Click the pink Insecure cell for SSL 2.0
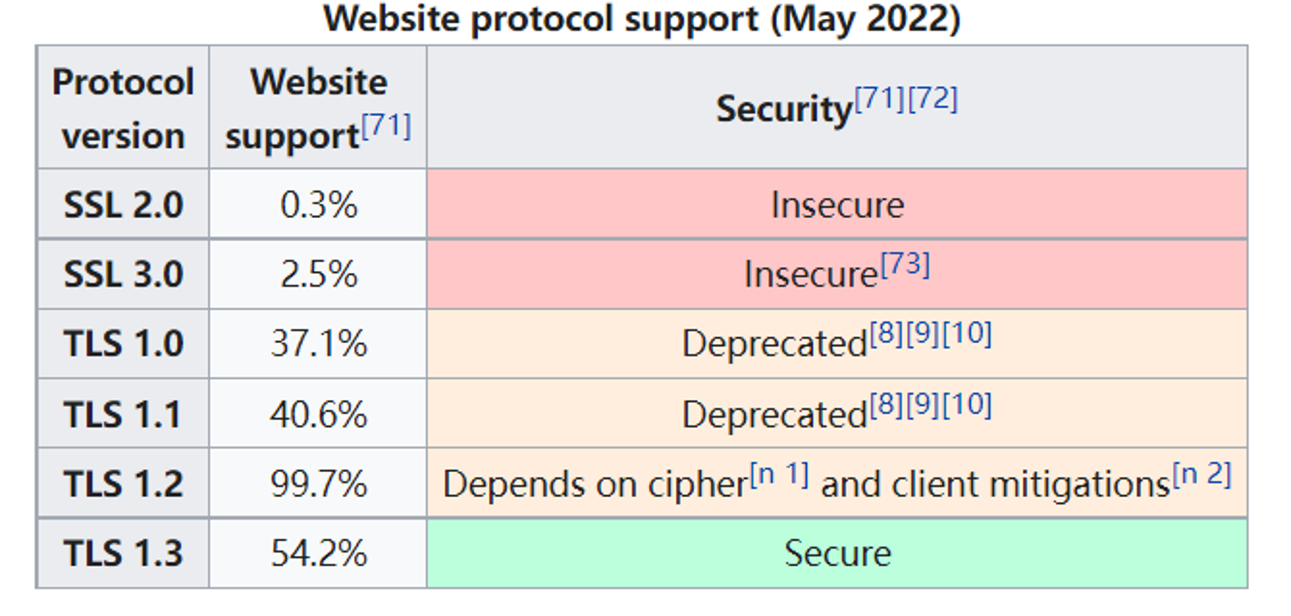This screenshot has width=1291, height=616. click(837, 204)
